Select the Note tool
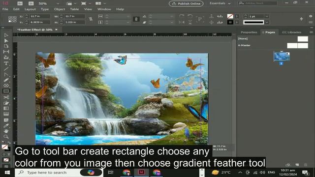 6,120
